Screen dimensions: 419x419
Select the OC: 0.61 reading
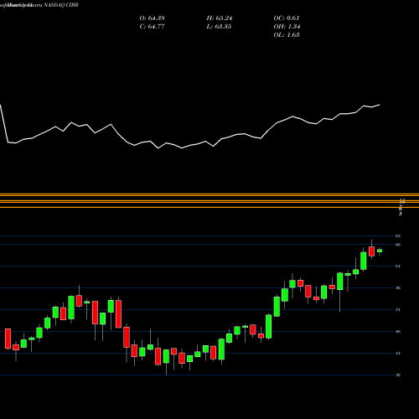point(287,18)
